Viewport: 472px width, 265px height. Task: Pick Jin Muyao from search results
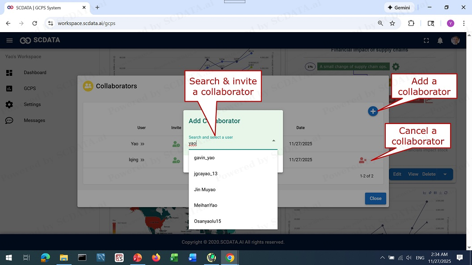[x=205, y=190]
